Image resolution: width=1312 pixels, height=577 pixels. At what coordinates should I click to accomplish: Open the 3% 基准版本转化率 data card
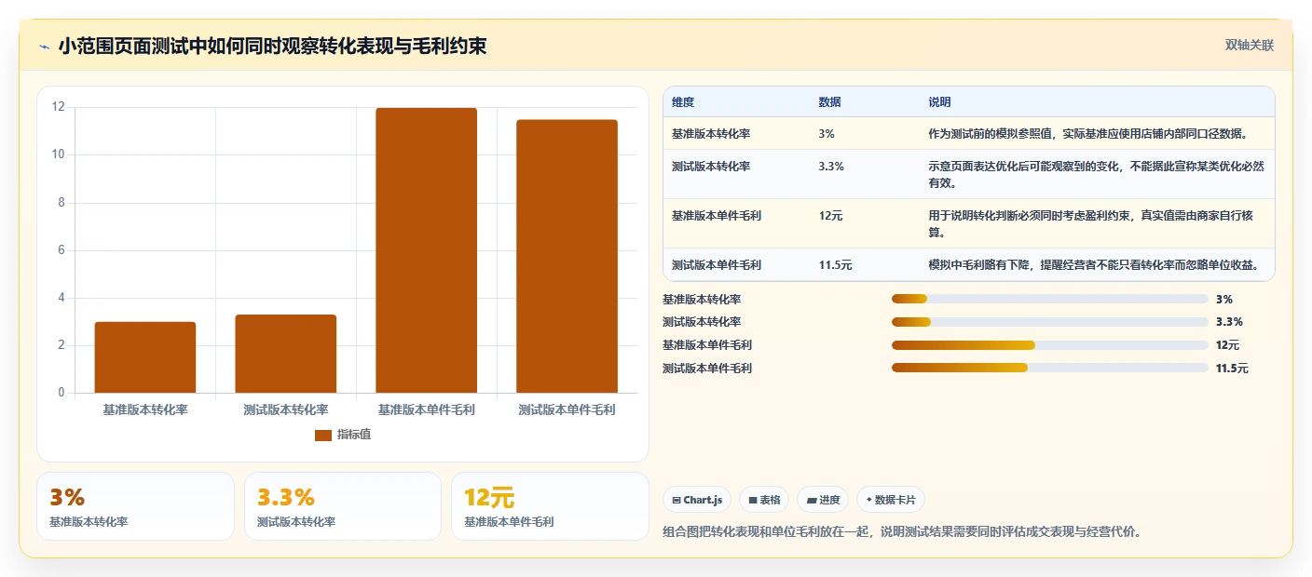[135, 506]
